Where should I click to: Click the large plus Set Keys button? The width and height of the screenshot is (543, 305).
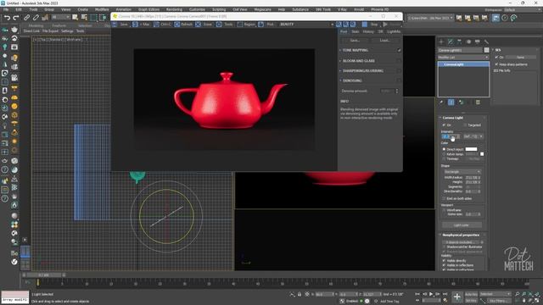coord(457,297)
